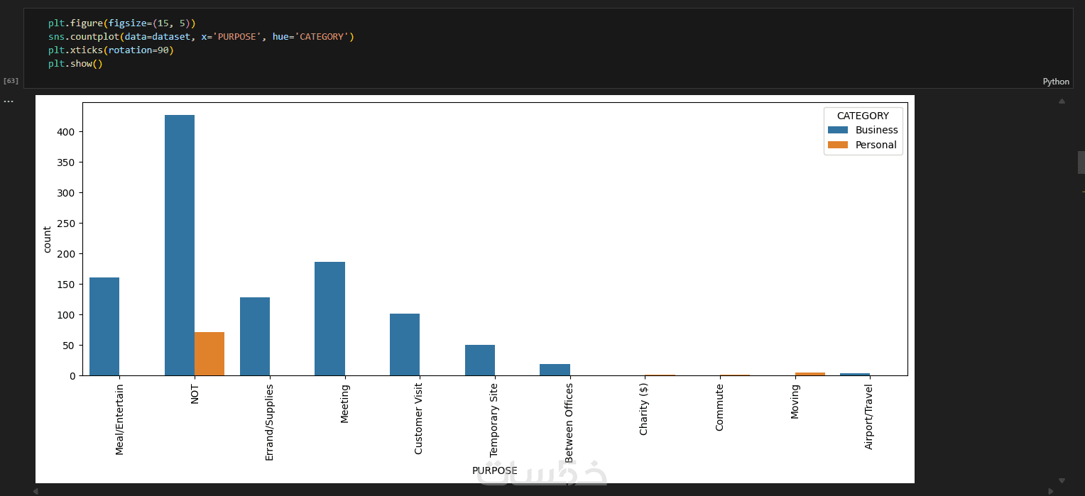The image size is (1085, 496).
Task: Click the plt.xticks rotation code line
Action: click(x=111, y=50)
